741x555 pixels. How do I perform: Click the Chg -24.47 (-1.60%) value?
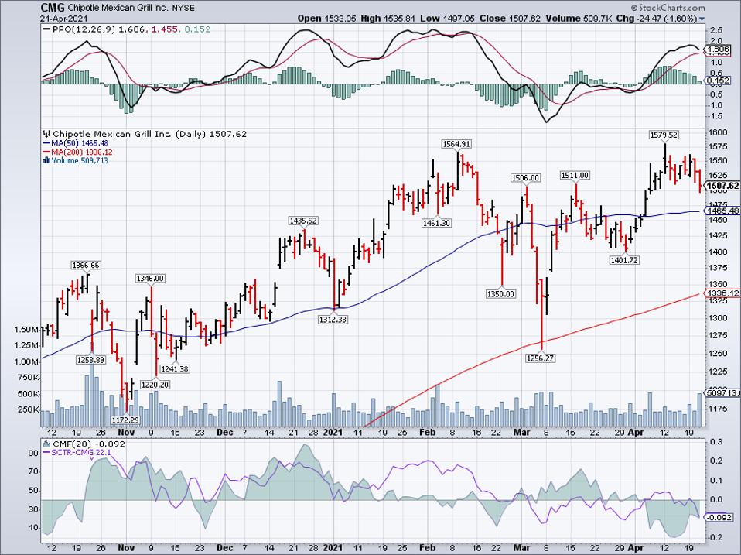point(657,19)
